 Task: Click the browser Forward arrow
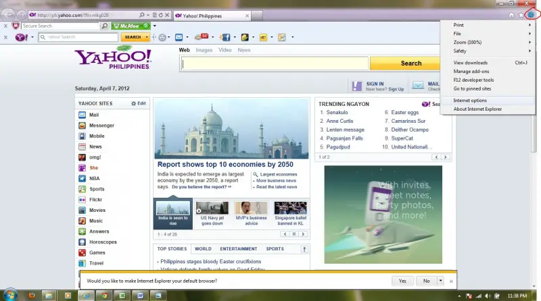(22, 15)
